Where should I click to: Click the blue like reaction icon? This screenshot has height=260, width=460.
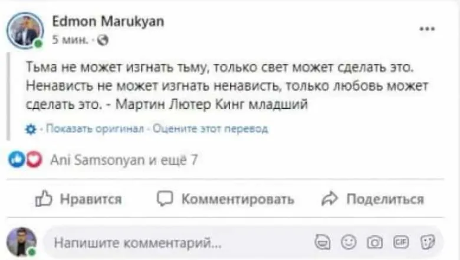(x=19, y=159)
